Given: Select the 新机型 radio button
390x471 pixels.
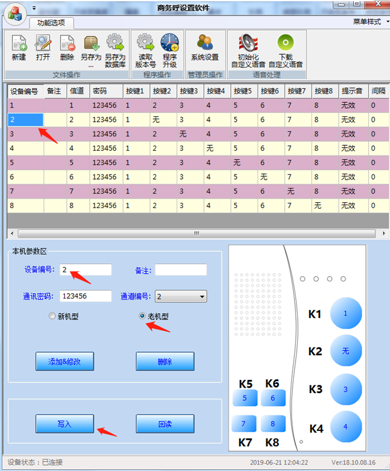Looking at the screenshot, I should click(x=52, y=316).
